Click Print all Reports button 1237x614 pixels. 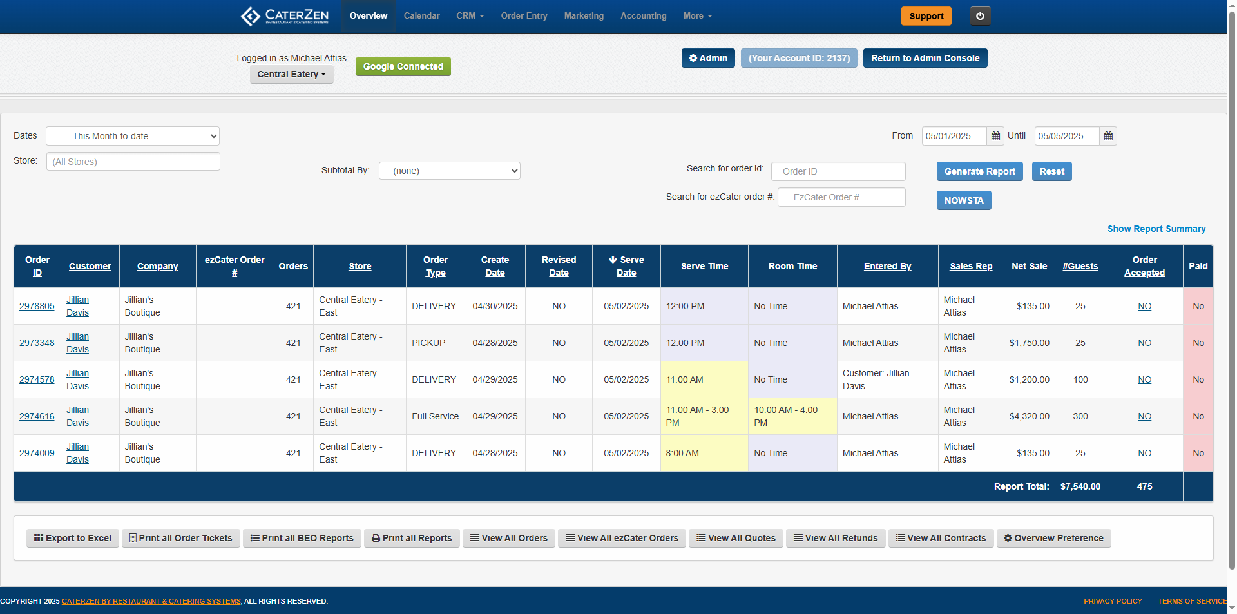(412, 538)
